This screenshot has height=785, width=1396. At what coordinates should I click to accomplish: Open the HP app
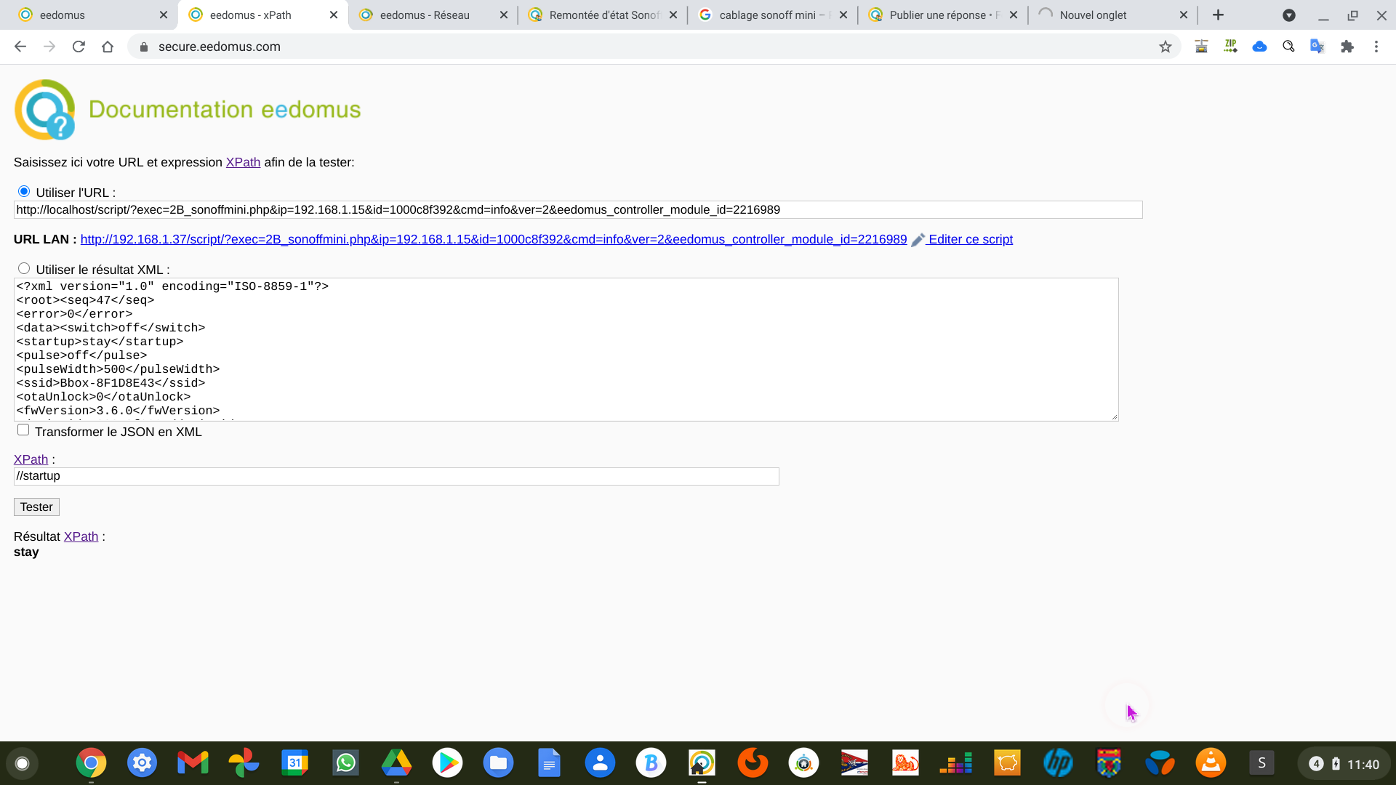point(1058,763)
